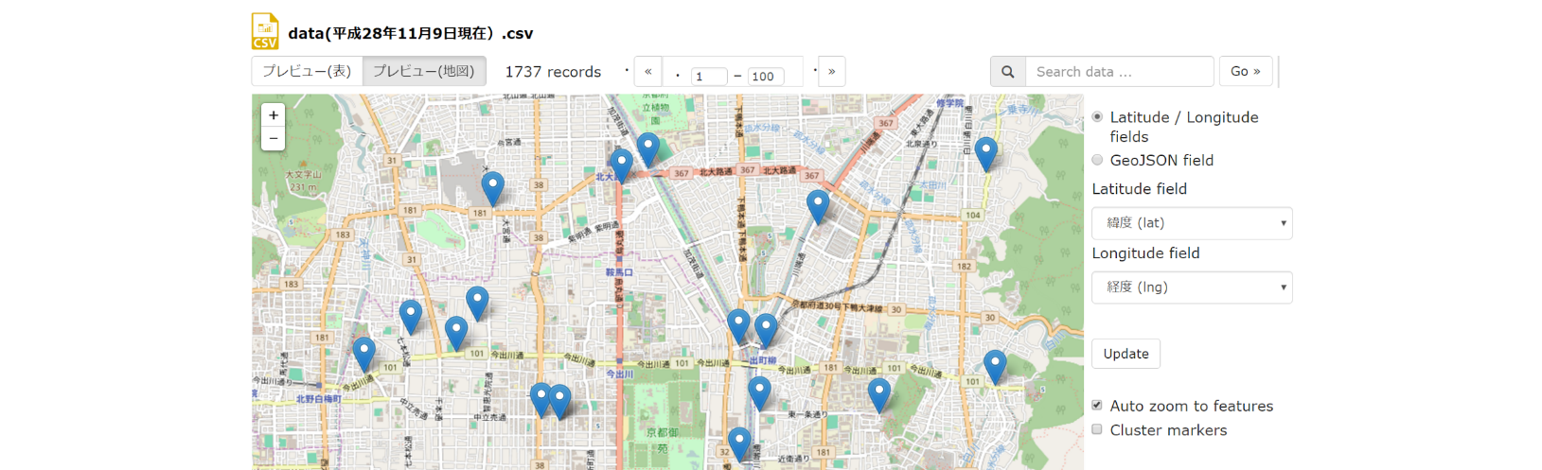Viewport: 1542px width, 470px height.
Task: Switch to プレビュー(地図) map tab
Action: (424, 72)
